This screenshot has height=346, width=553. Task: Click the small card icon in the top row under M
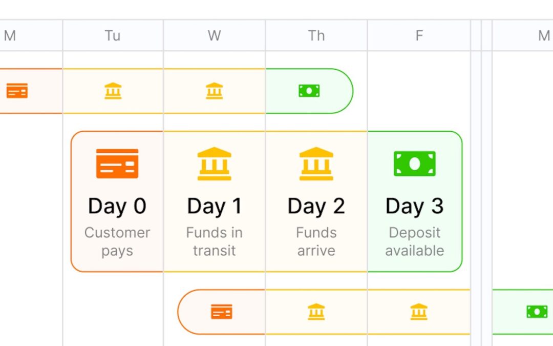pyautogui.click(x=17, y=91)
